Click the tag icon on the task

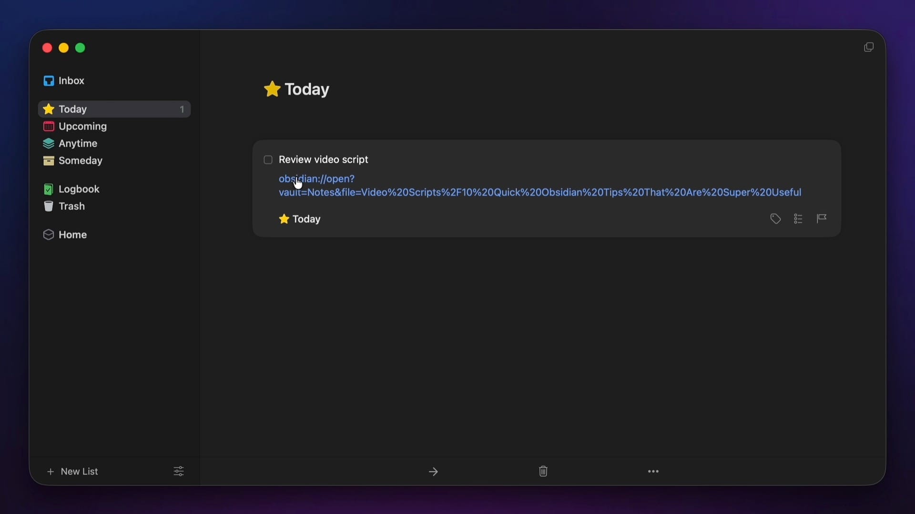point(775,218)
